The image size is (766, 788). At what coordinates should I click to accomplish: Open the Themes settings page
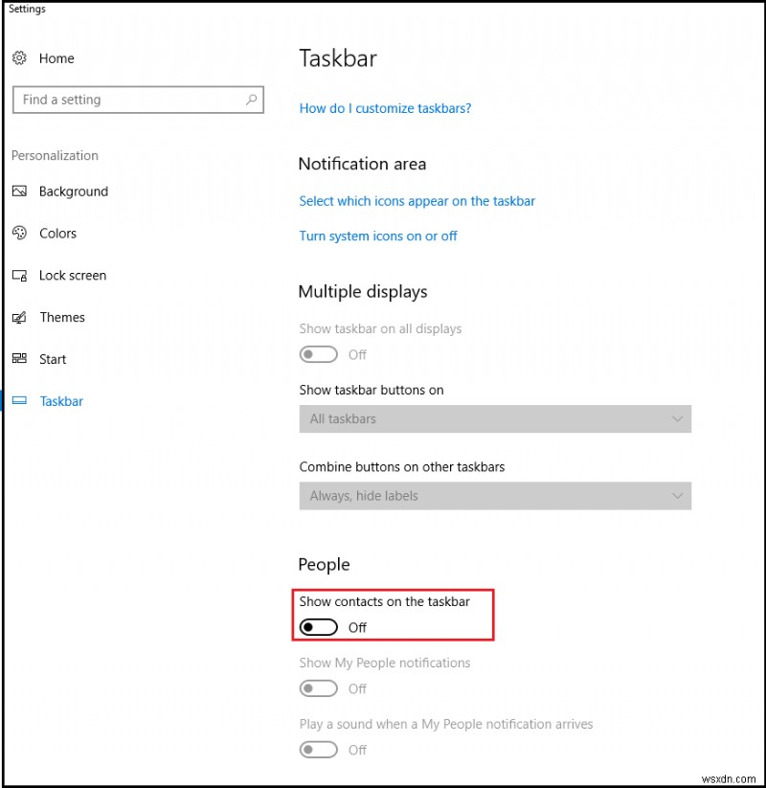click(62, 317)
